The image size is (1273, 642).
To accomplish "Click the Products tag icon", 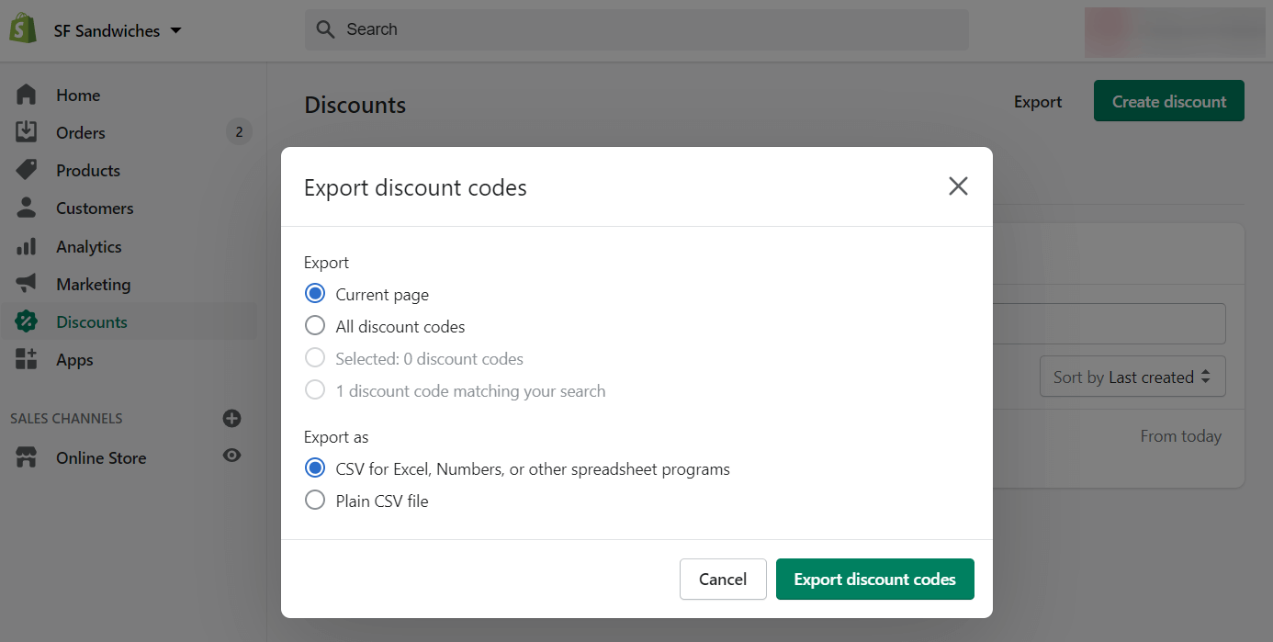I will click(27, 170).
